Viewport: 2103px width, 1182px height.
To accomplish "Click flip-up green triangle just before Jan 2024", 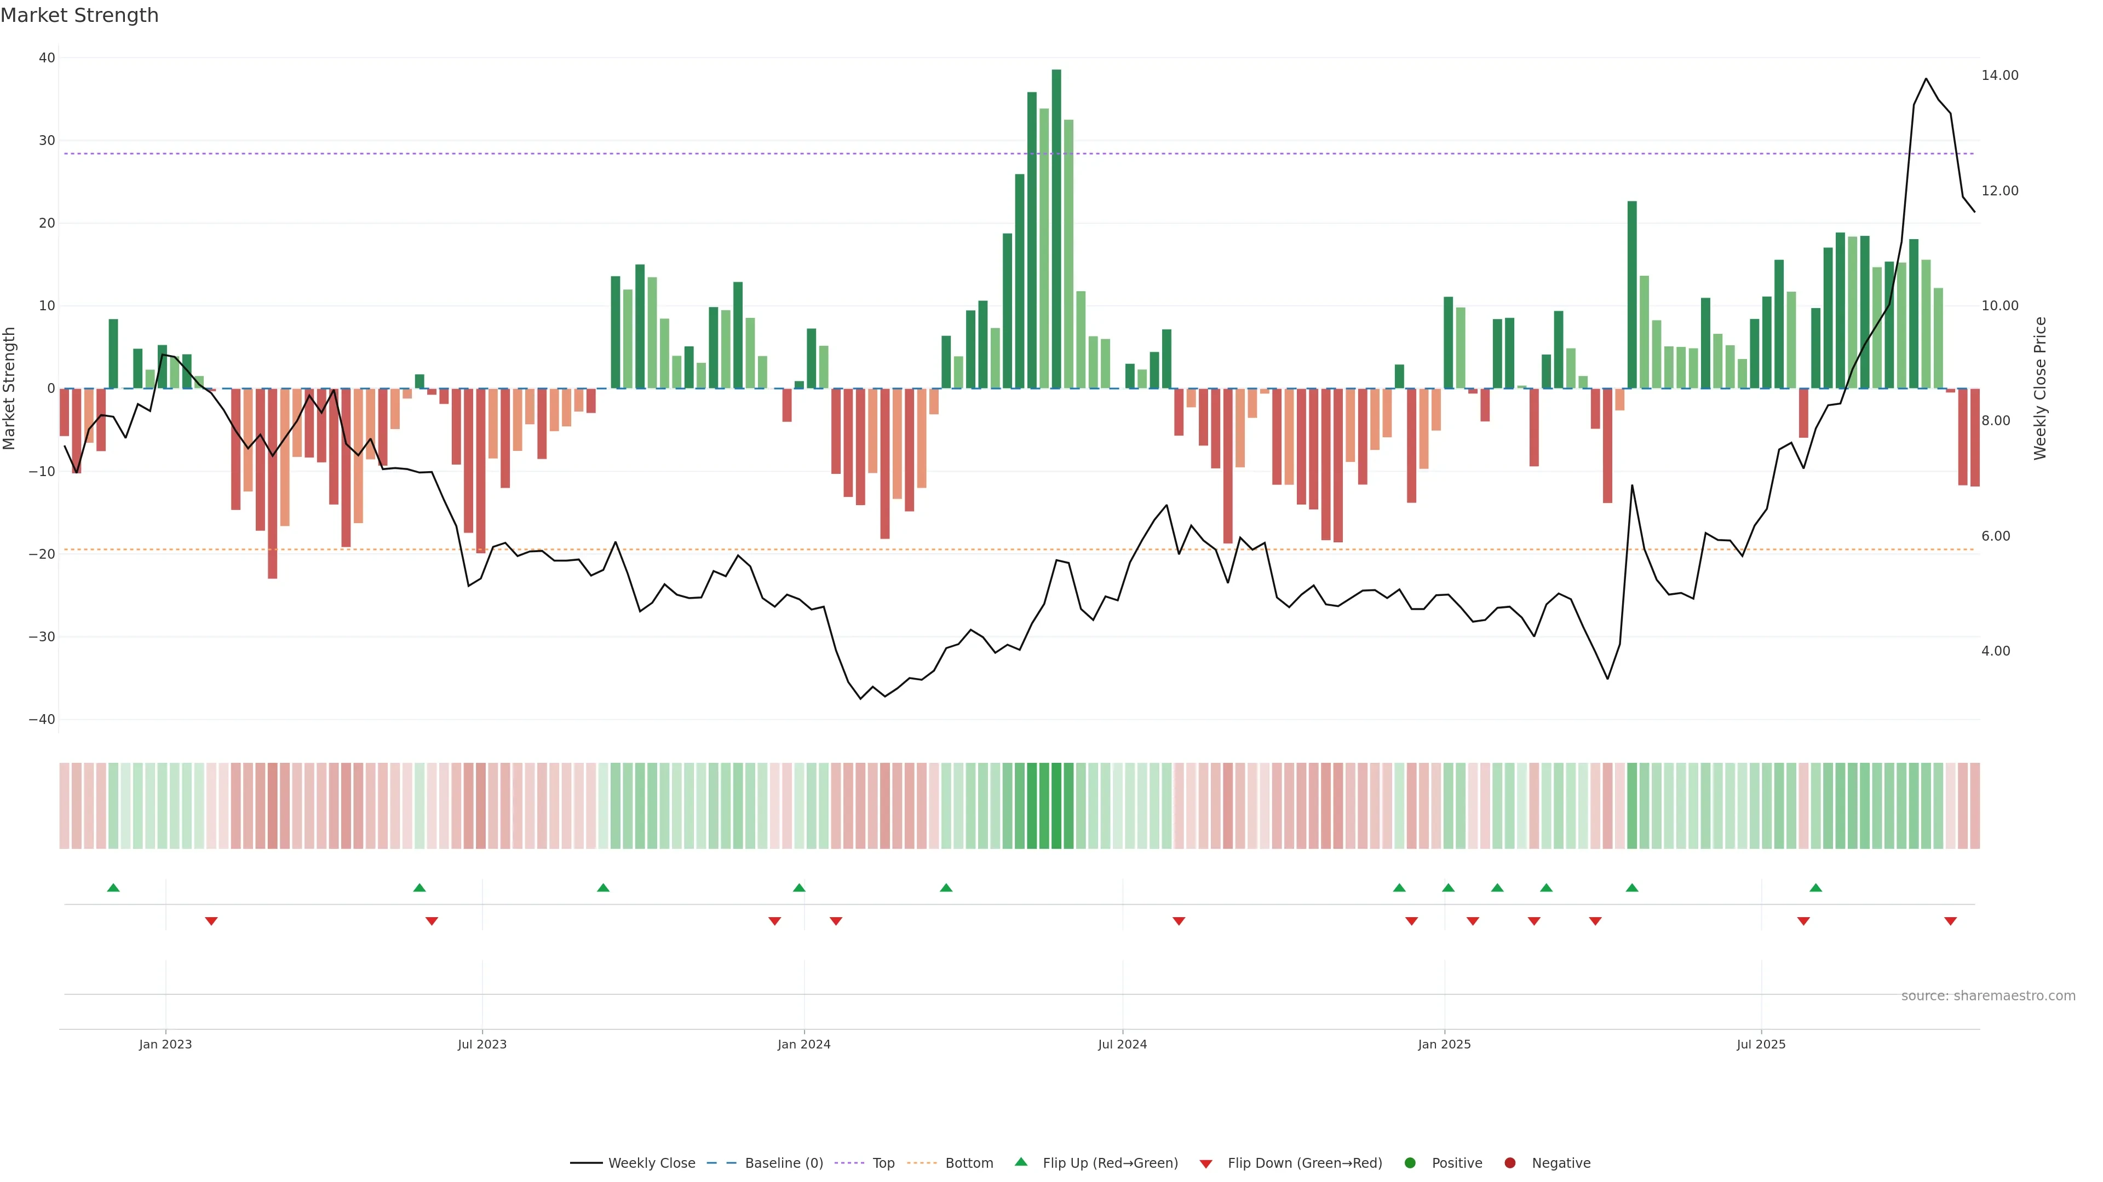I will 799,888.
